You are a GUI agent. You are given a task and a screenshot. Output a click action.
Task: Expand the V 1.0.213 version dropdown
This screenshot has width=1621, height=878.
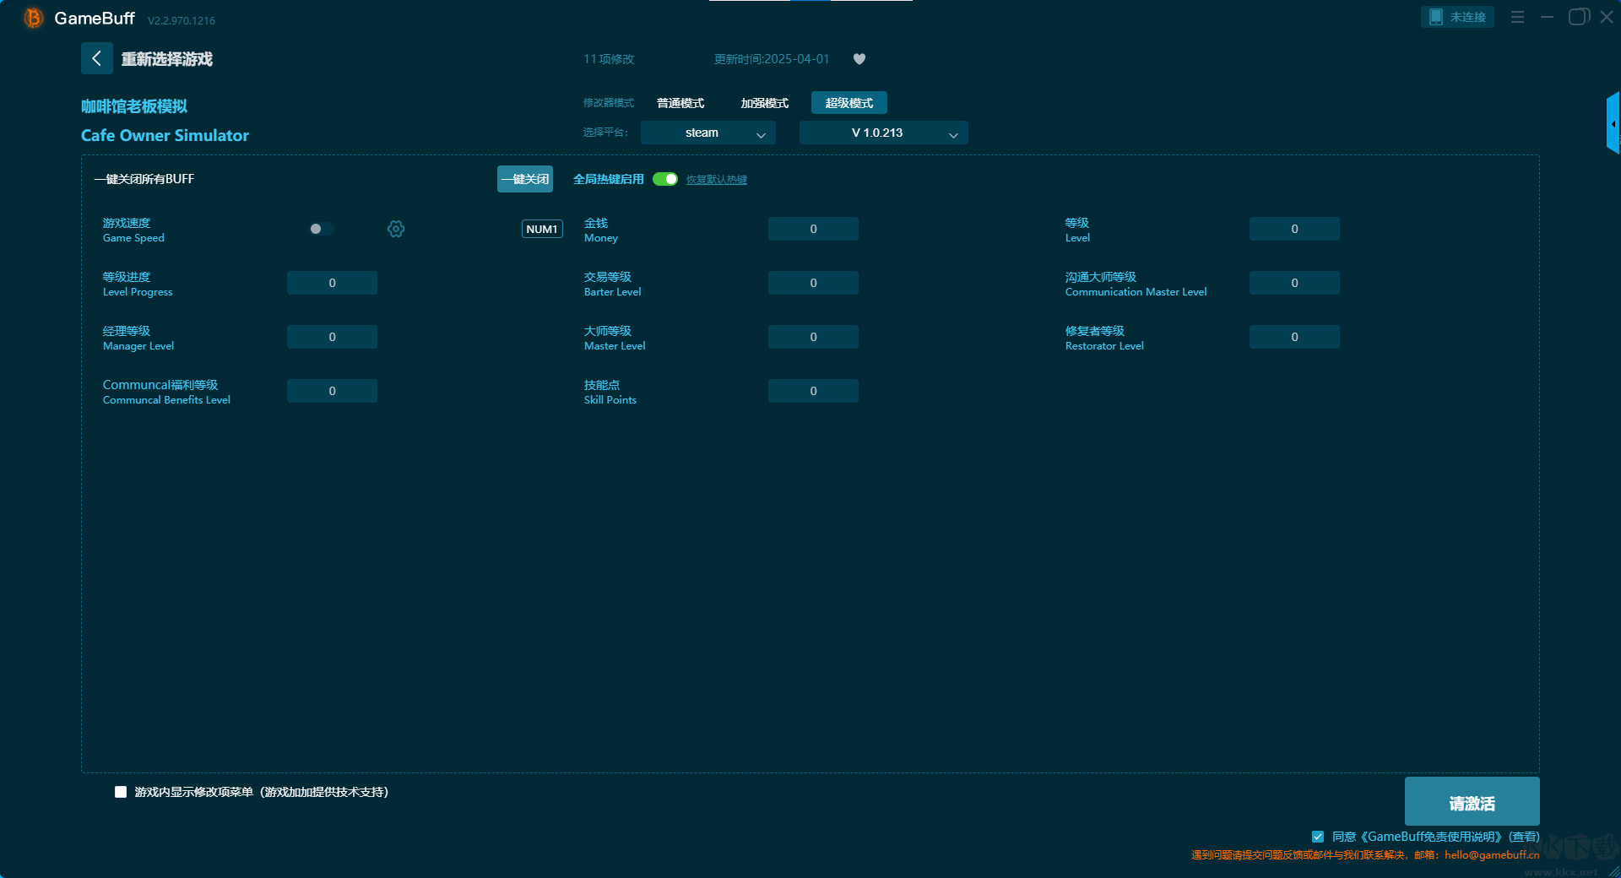pyautogui.click(x=883, y=133)
